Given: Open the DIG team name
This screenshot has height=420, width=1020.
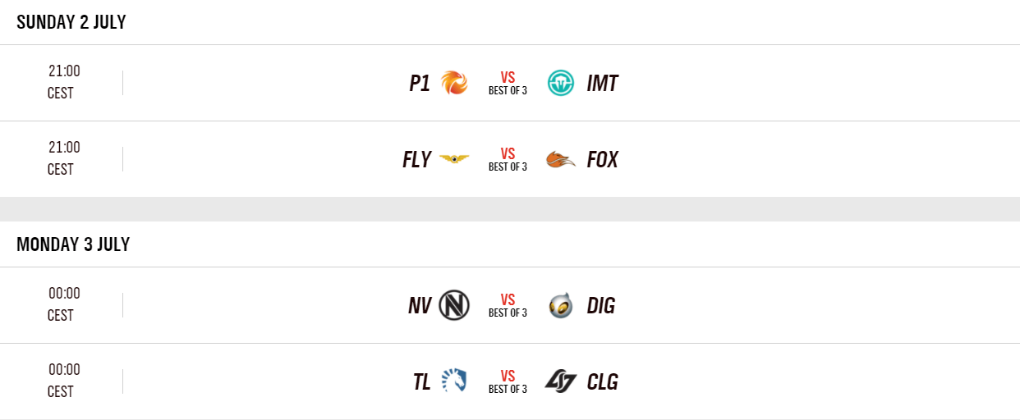Looking at the screenshot, I should pos(600,305).
